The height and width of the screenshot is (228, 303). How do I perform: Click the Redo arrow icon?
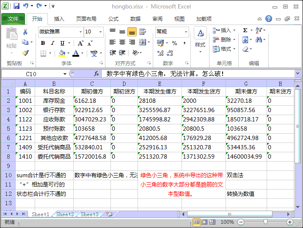[x=39, y=6]
